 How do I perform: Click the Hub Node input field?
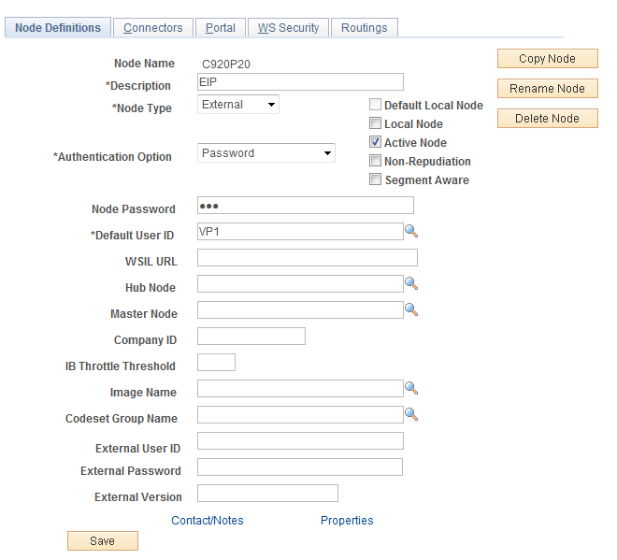(x=300, y=283)
